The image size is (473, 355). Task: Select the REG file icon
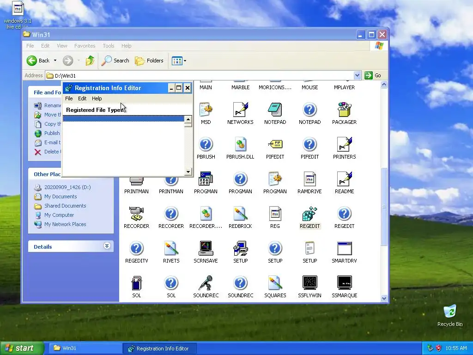click(x=275, y=214)
